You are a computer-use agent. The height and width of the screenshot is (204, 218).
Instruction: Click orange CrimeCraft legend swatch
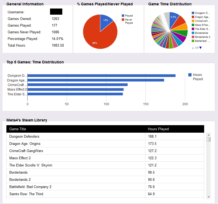click(193, 21)
